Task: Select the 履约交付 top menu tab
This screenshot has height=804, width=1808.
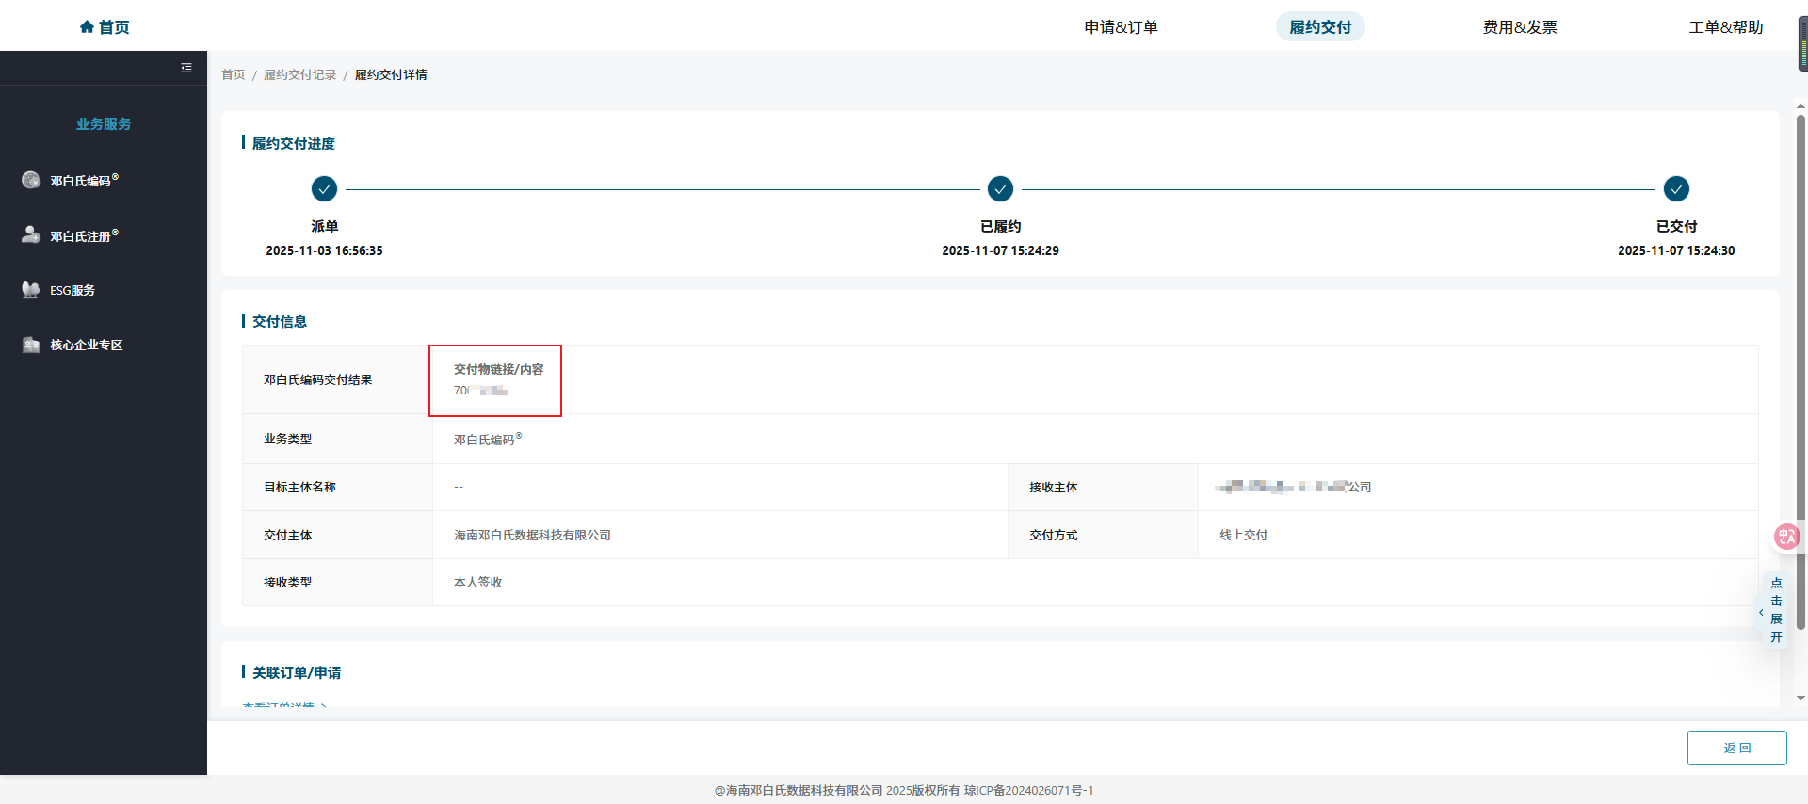Action: [1319, 27]
